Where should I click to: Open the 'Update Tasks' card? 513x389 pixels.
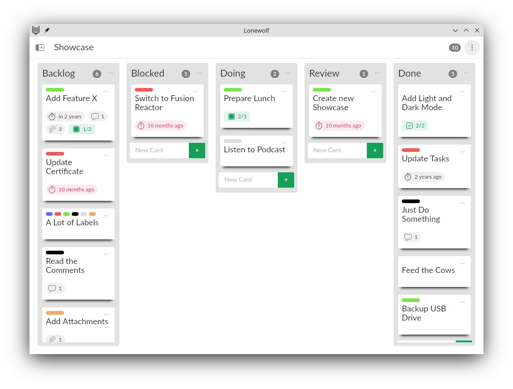434,166
